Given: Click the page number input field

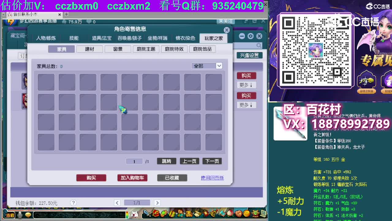Looking at the screenshot, I should point(134,161).
